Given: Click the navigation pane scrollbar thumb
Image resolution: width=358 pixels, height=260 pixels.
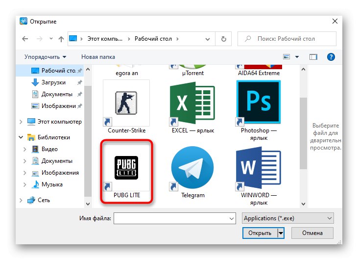Looking at the screenshot, I should point(88,141).
